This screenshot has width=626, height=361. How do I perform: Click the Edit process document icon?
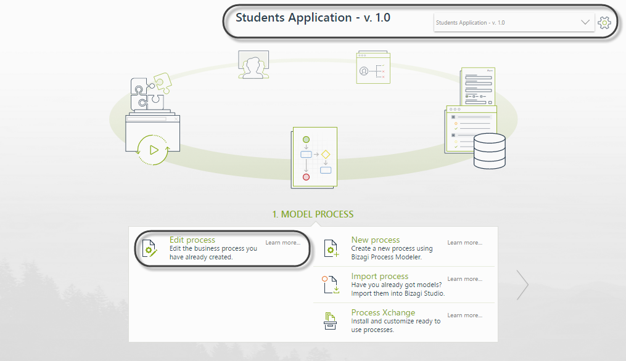[150, 248]
